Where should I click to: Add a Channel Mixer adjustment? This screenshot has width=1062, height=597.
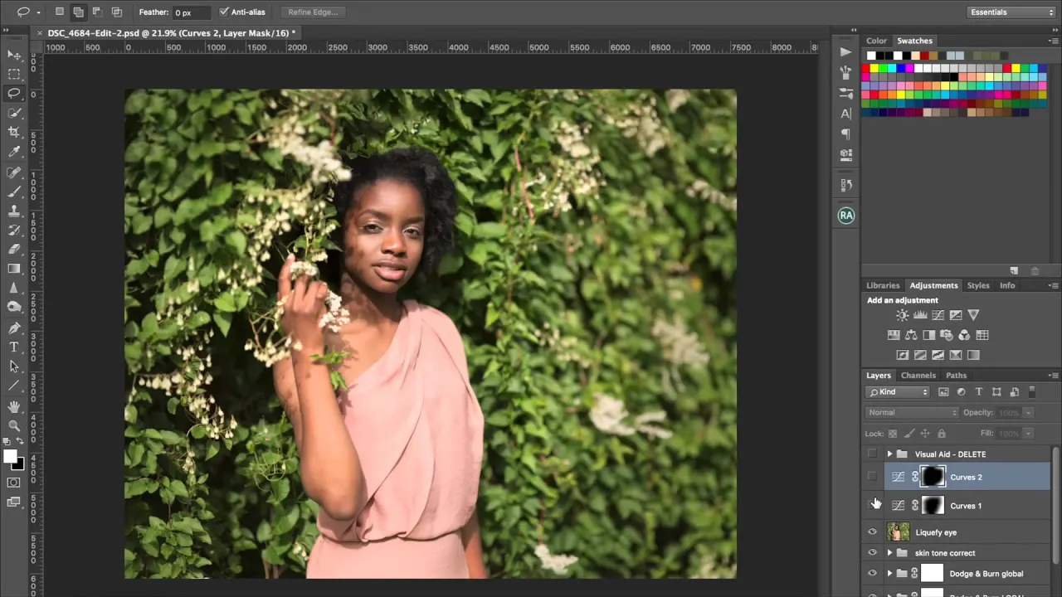click(964, 335)
